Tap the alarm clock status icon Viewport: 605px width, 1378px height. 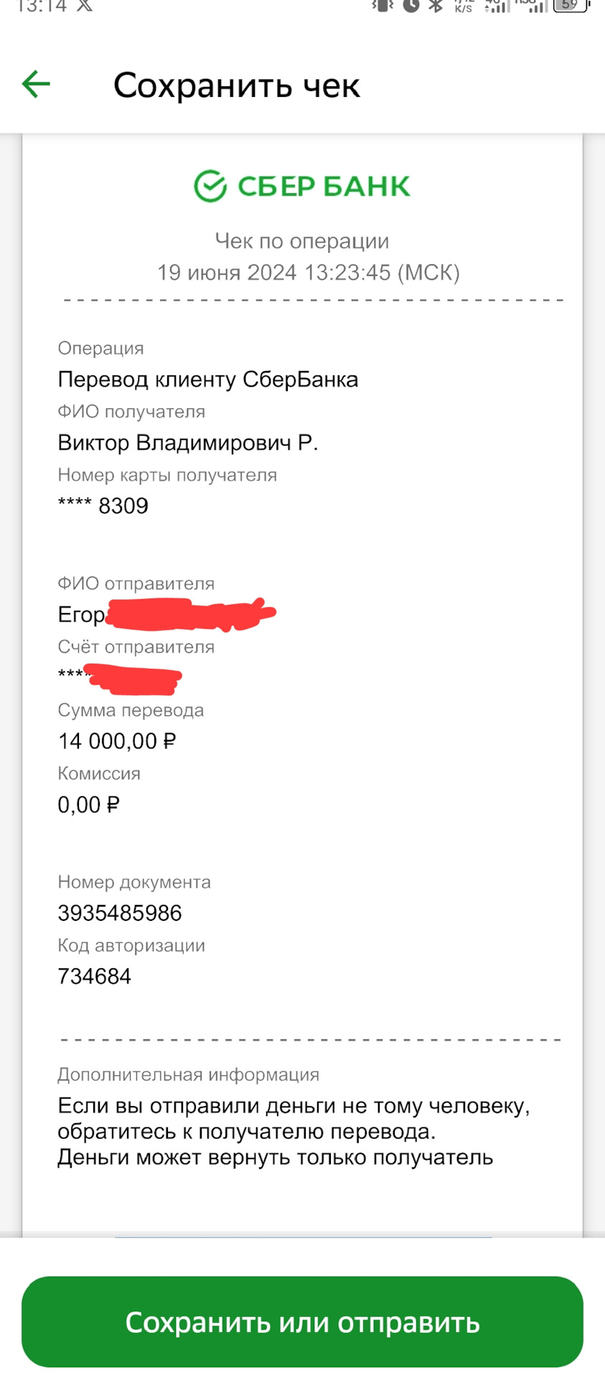[411, 6]
